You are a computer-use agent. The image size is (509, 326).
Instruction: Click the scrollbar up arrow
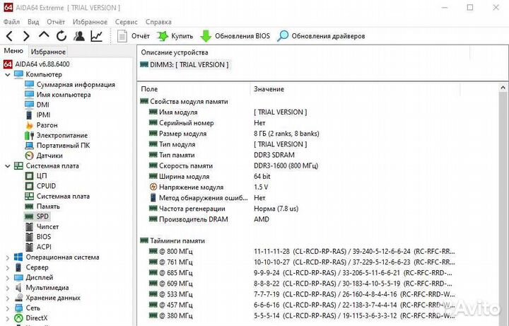(503, 88)
